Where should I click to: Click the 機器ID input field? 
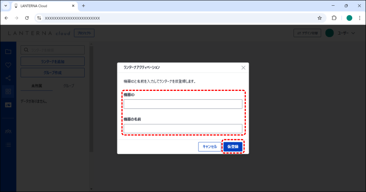coord(183,104)
